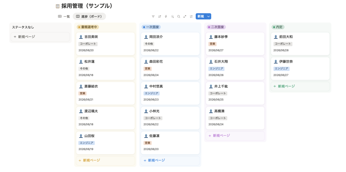The height and width of the screenshot is (172, 346).
Task: Click person icon on 小林光 card
Action: [146, 111]
